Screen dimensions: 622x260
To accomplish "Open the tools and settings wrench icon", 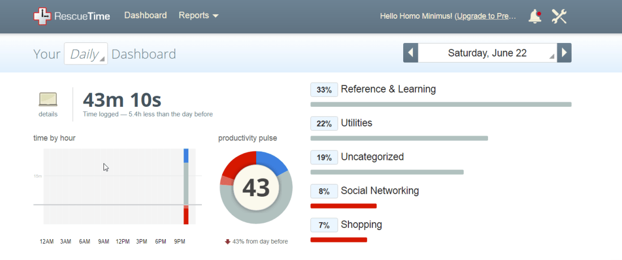I will pos(559,16).
